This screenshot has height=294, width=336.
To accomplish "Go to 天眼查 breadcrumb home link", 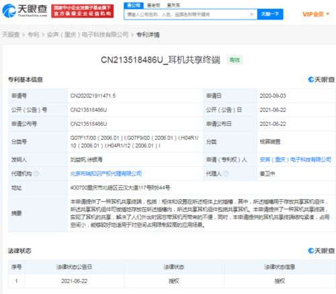I will (x=11, y=35).
